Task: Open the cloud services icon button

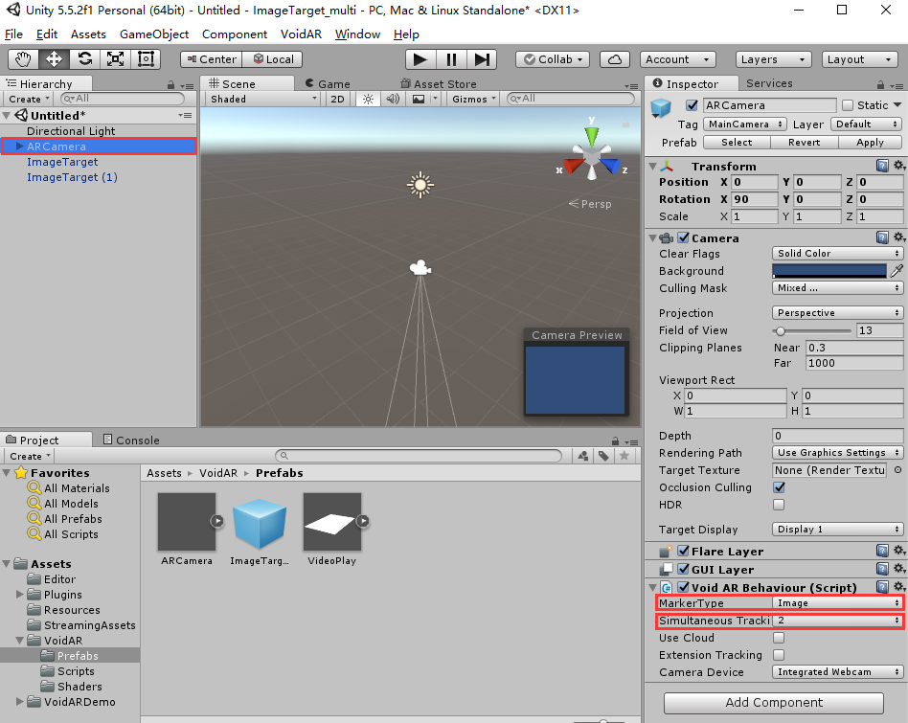Action: [615, 59]
